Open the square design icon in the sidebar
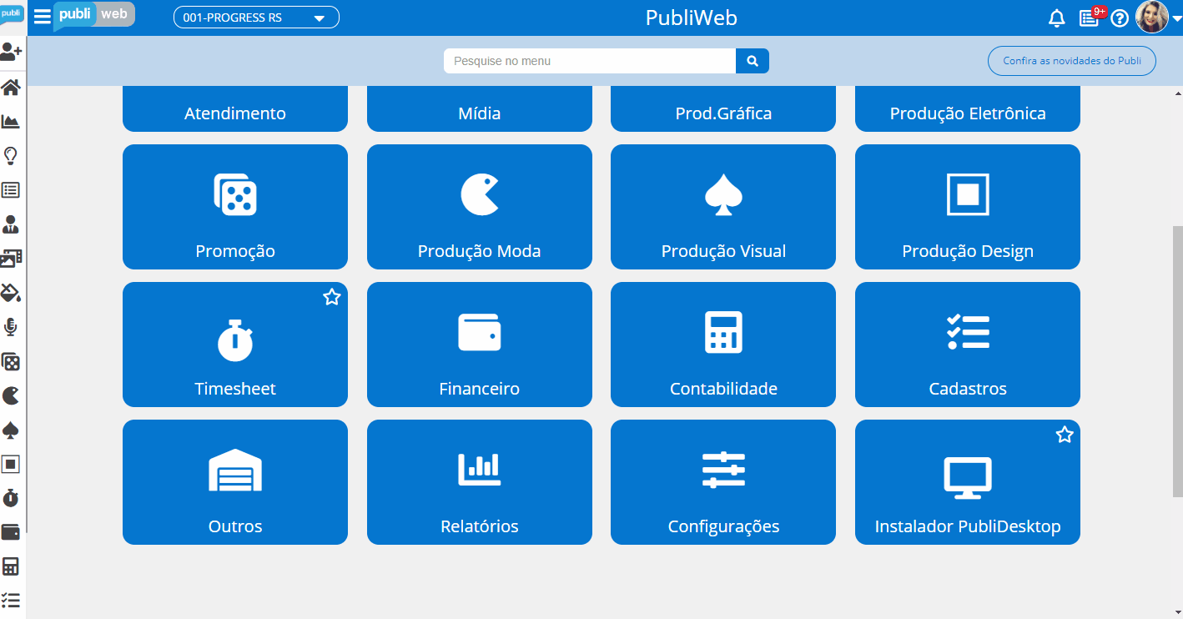This screenshot has height=619, width=1183. [11, 464]
